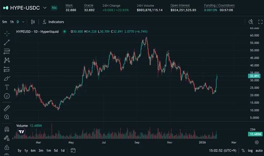Select the D daily timeframe
Screen dimensions: 264x156
18,22
